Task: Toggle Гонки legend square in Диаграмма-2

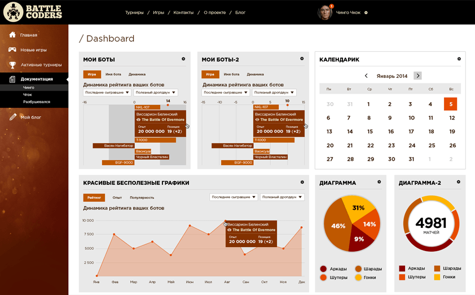Action: coord(437,277)
